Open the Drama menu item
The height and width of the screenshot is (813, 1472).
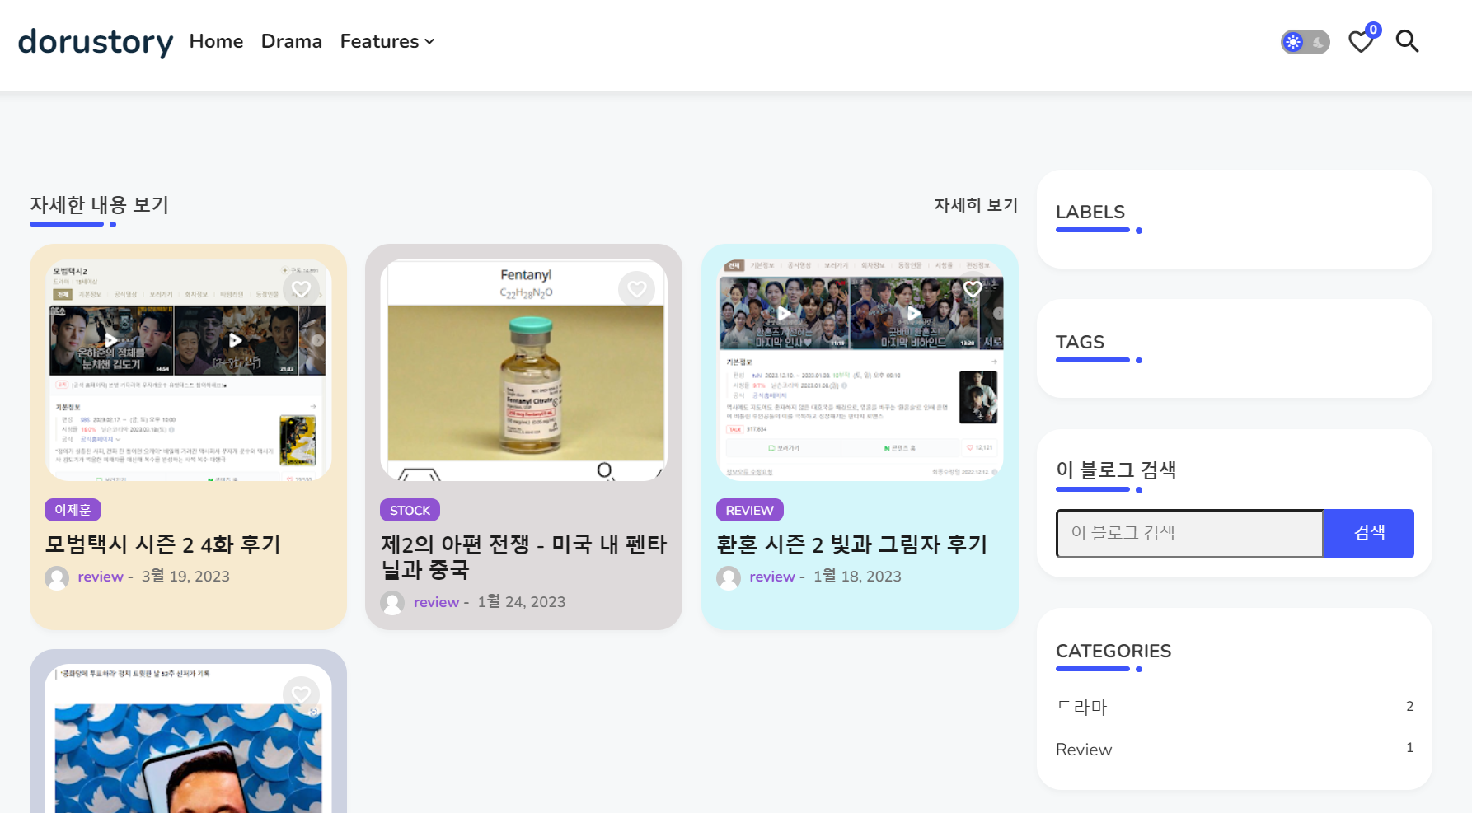[x=292, y=41]
